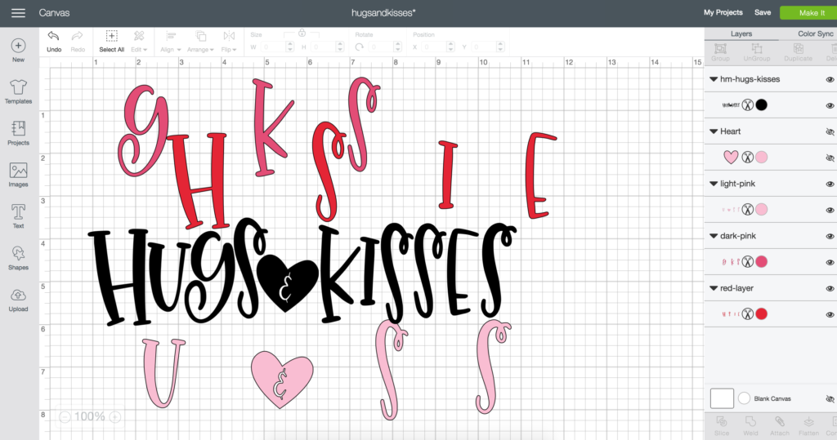Click the New project icon
837x440 pixels.
click(18, 47)
